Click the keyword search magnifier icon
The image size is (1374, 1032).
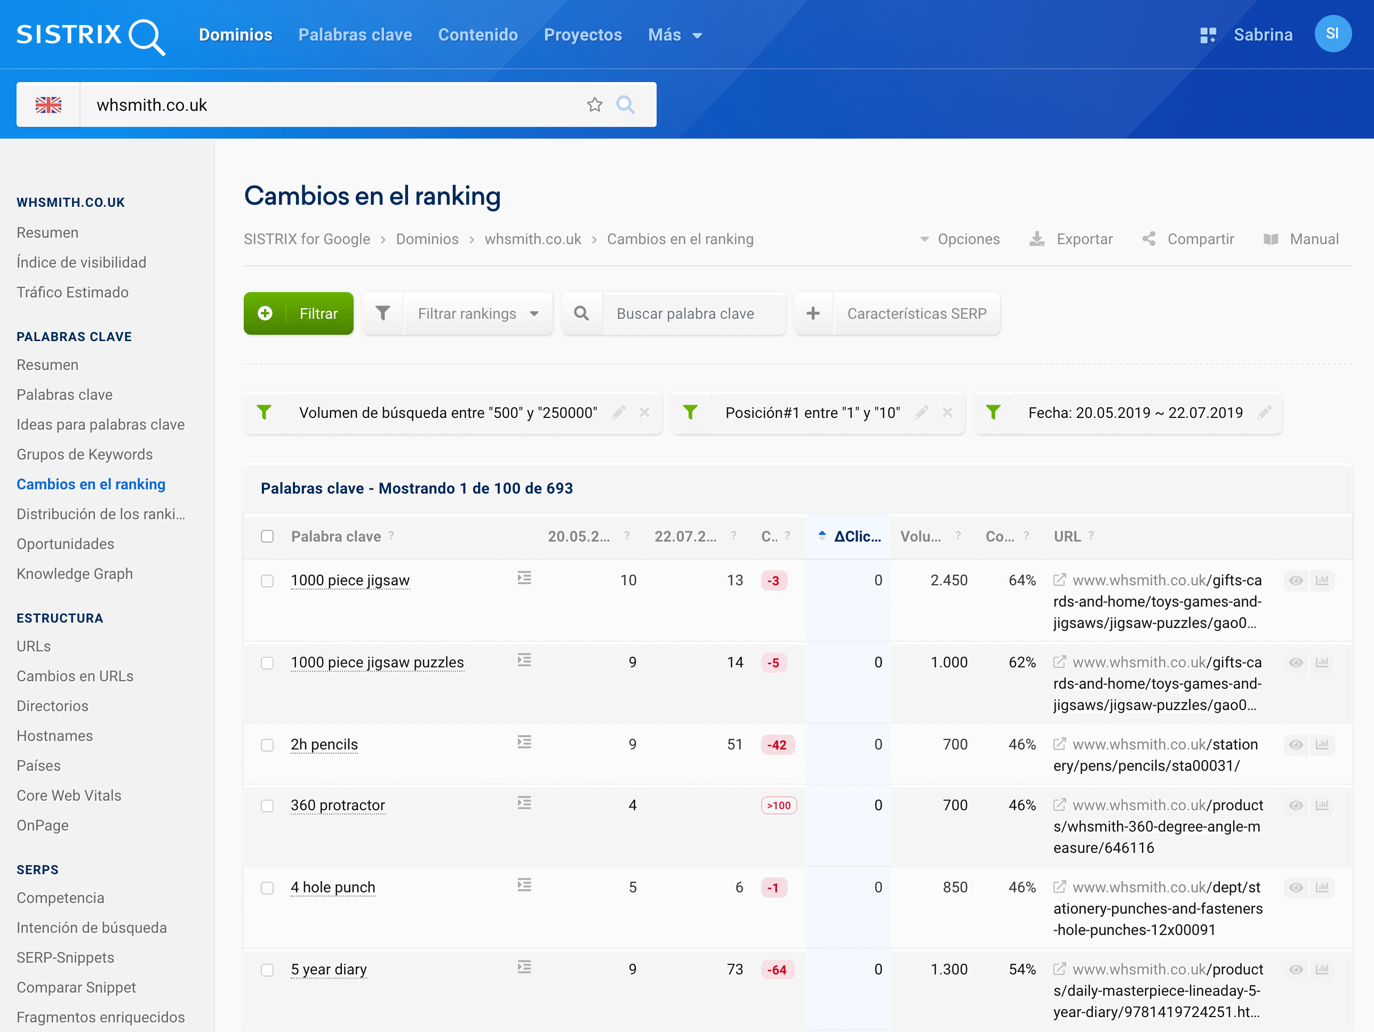click(581, 313)
